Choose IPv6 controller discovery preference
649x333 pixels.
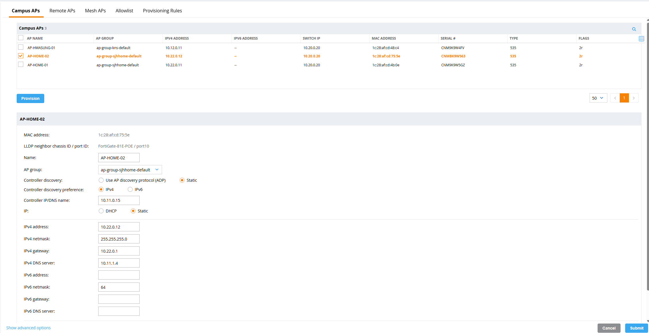130,189
